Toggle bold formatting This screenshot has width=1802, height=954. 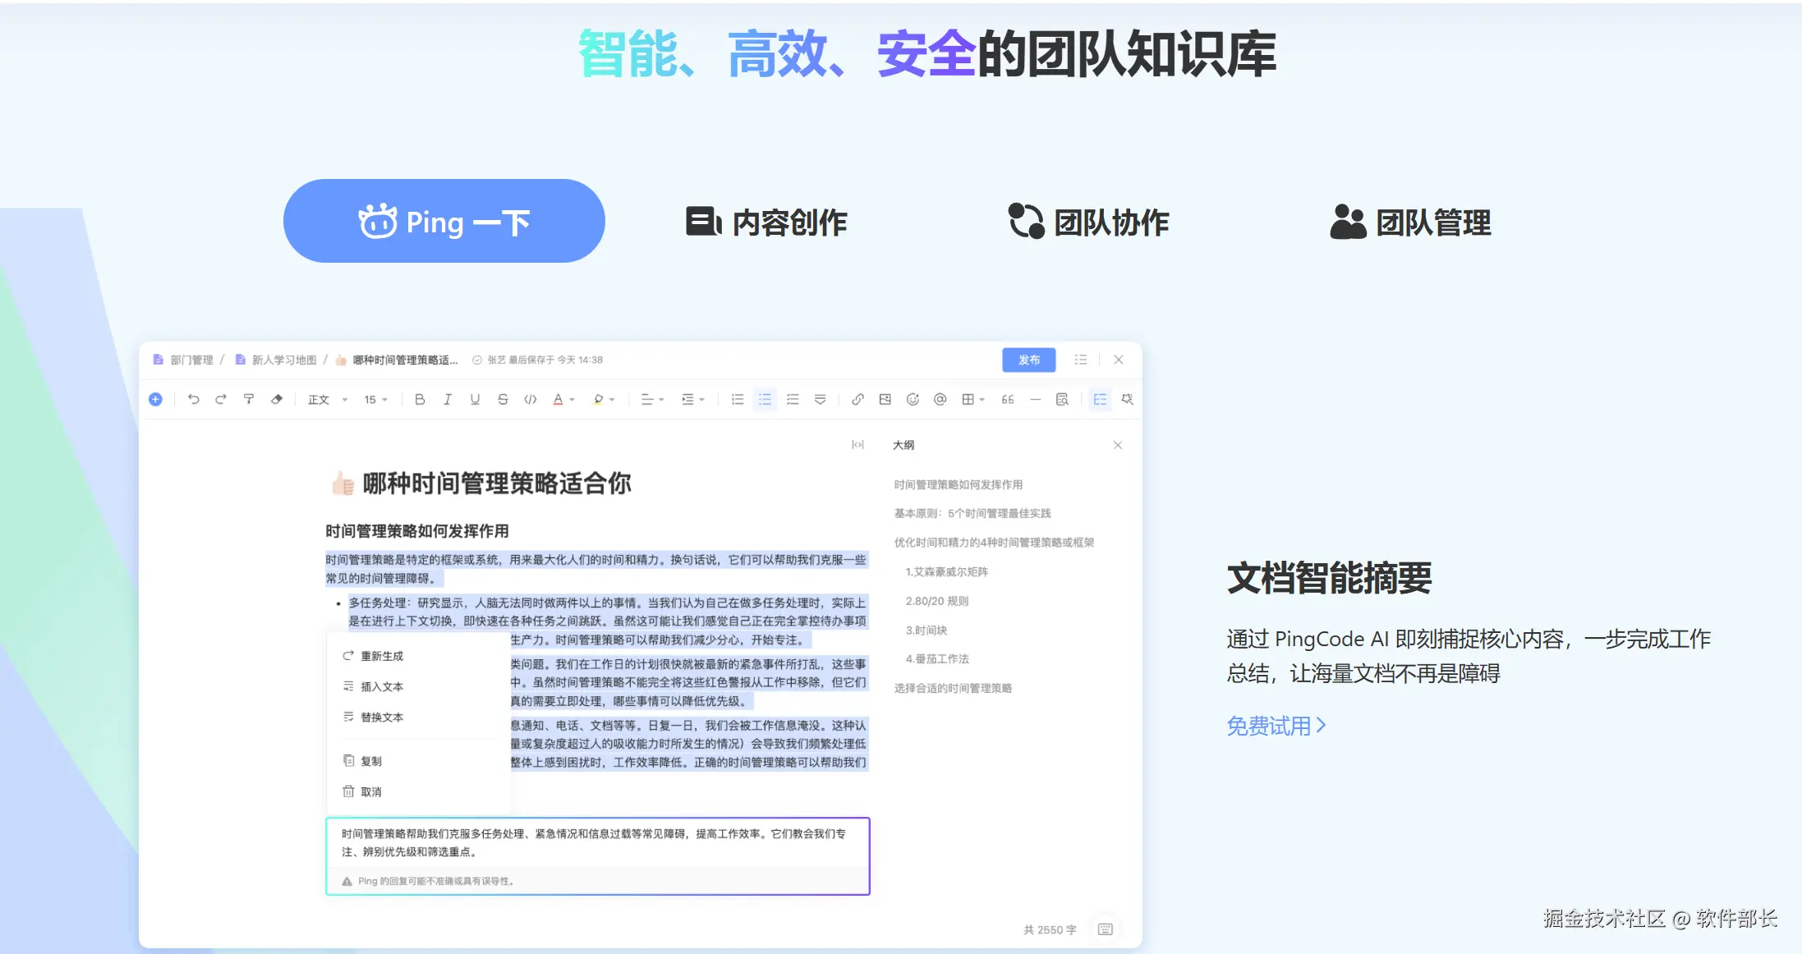click(x=420, y=399)
